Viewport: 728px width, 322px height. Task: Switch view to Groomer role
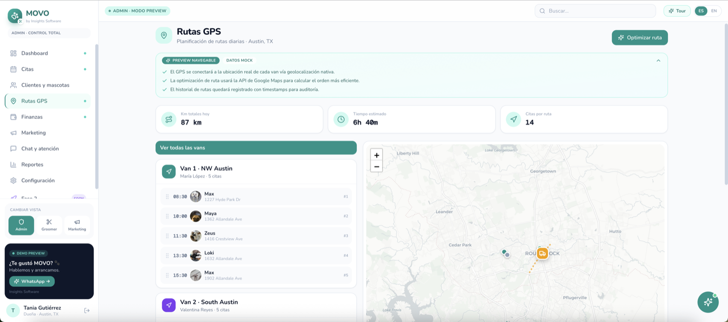pos(49,225)
